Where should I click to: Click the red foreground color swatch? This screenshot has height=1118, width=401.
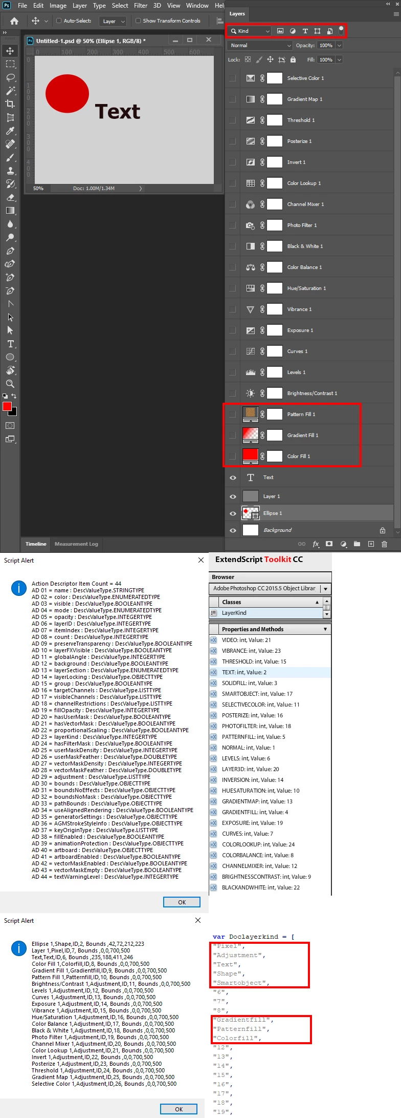point(7,406)
